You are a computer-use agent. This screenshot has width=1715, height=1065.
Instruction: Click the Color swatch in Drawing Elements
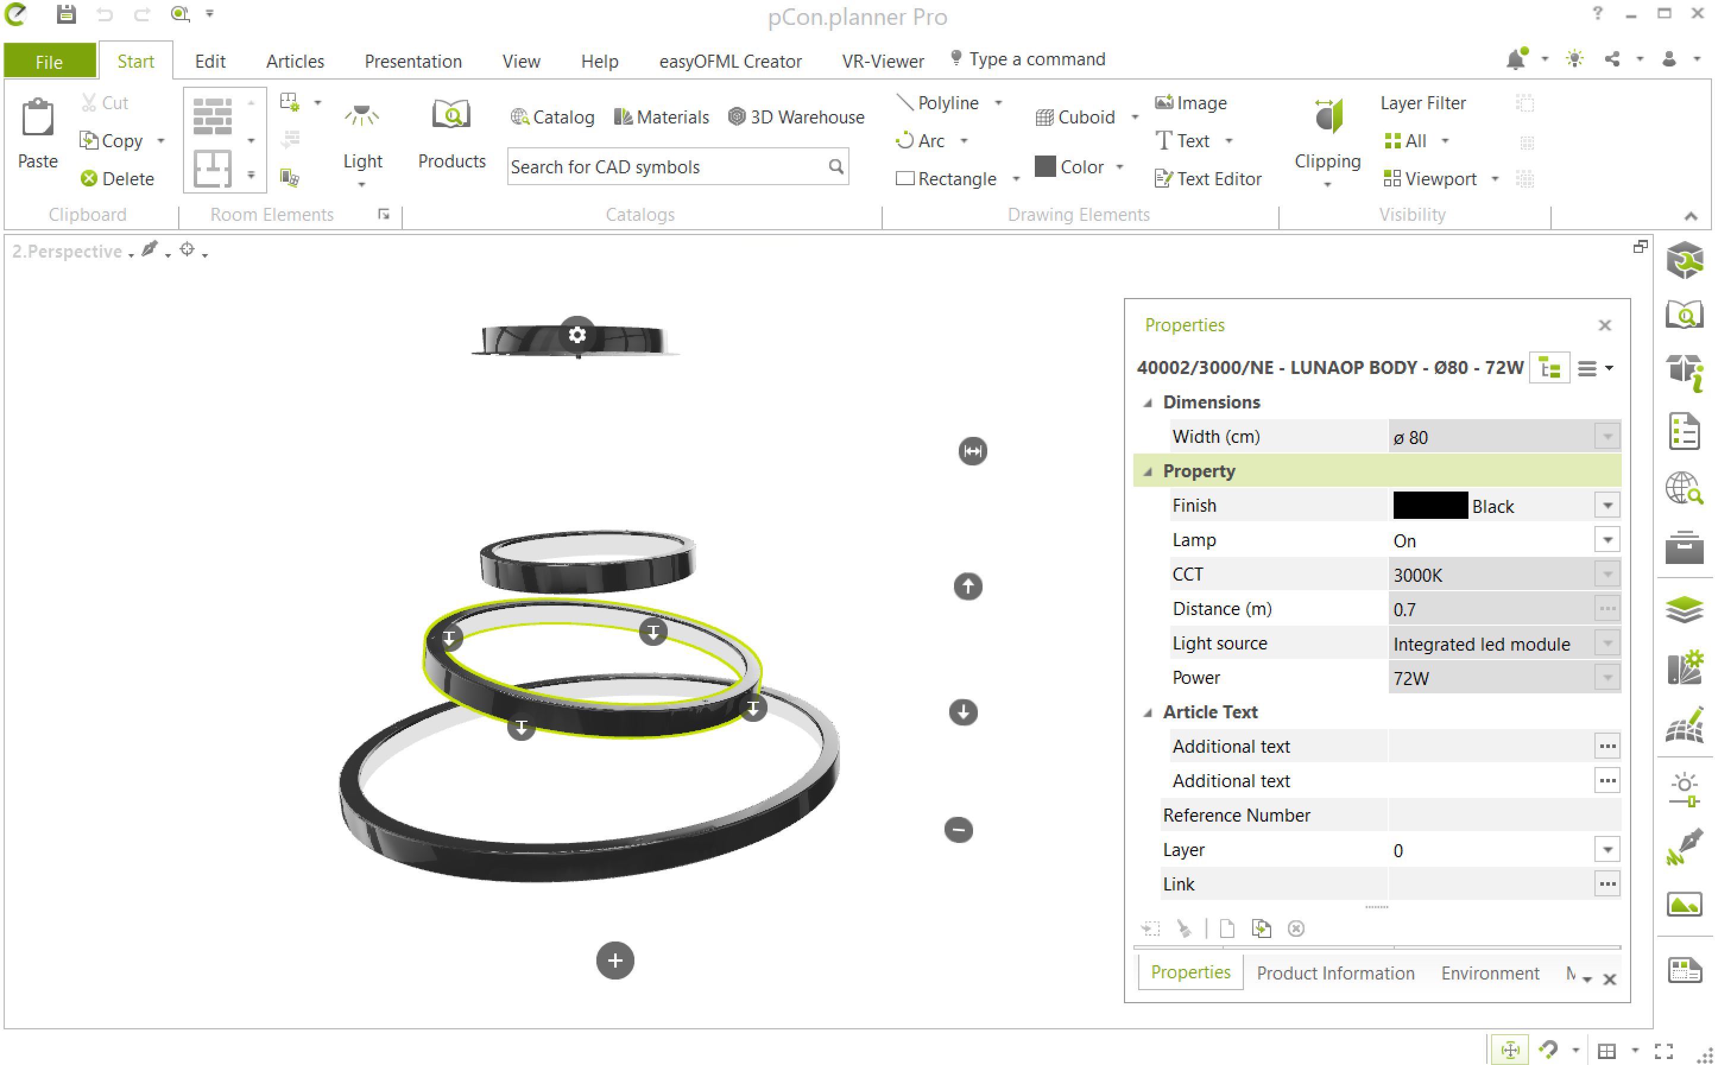click(1045, 166)
